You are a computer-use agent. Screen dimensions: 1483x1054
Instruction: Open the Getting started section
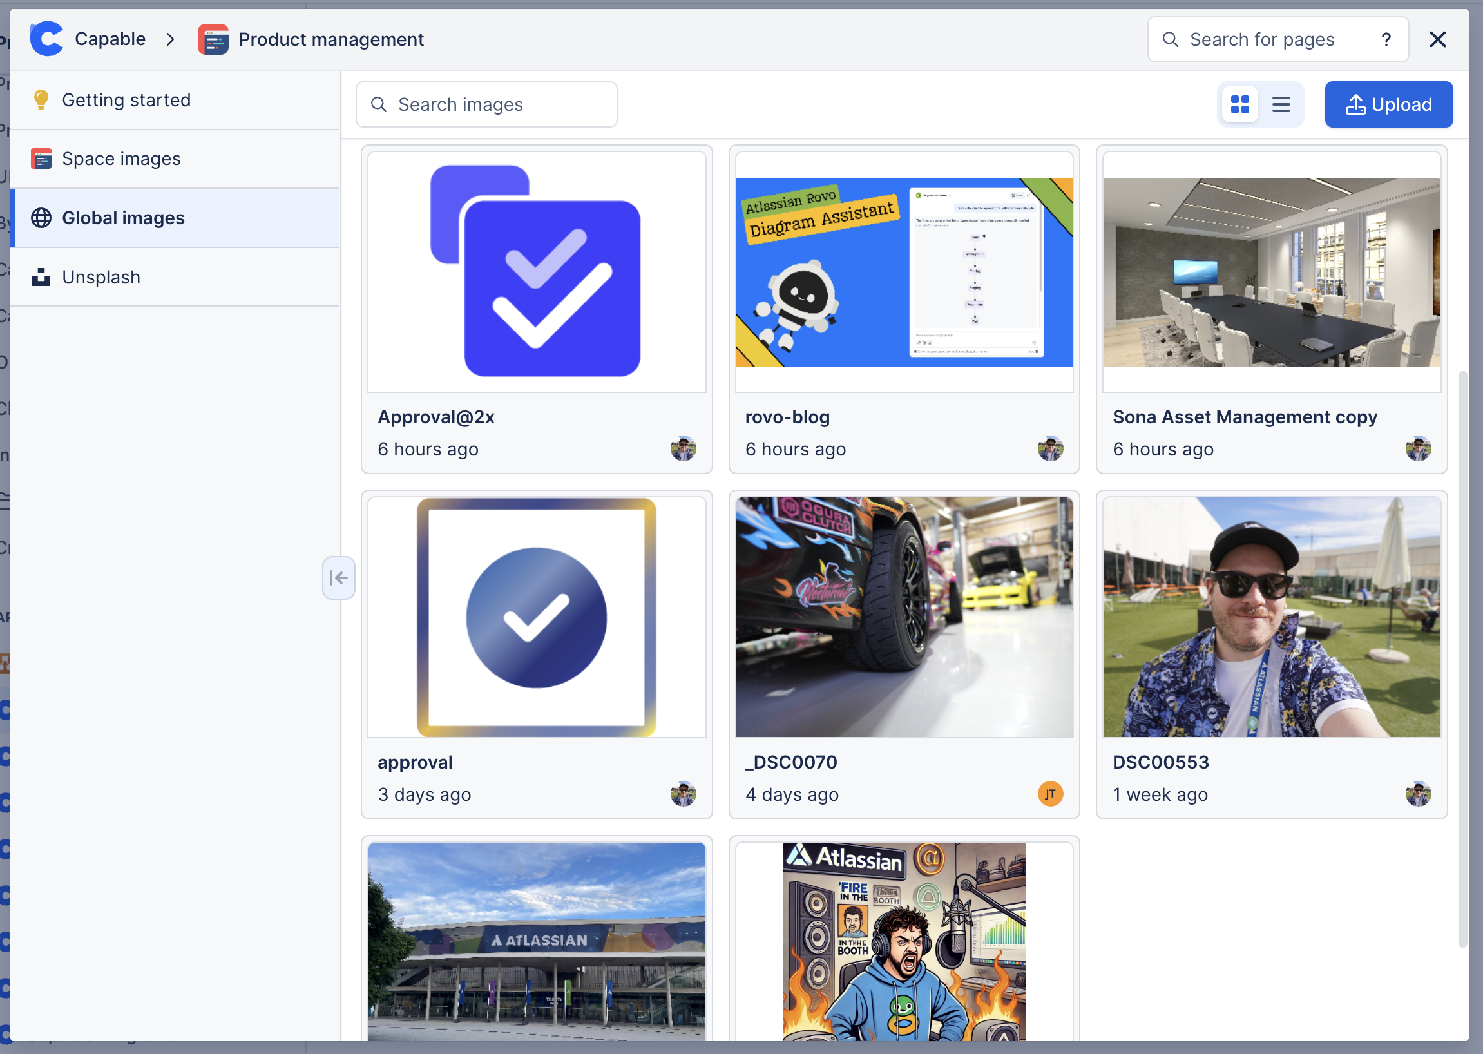pyautogui.click(x=175, y=100)
